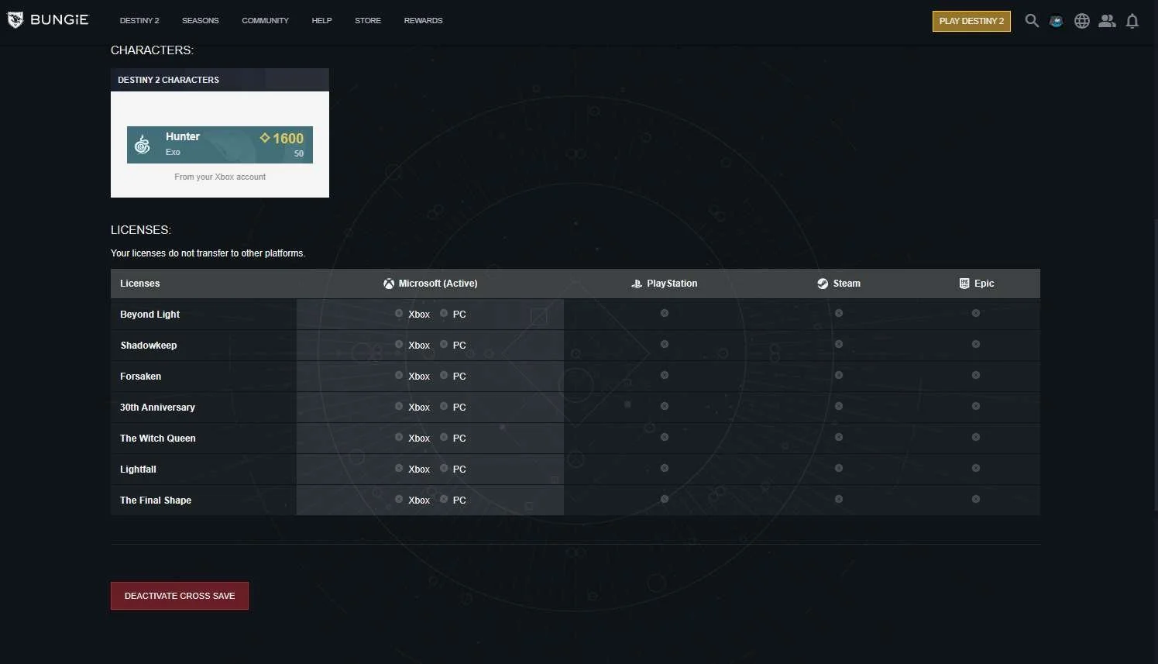This screenshot has height=664, width=1158.
Task: Open the search magnifier icon
Action: click(1032, 21)
